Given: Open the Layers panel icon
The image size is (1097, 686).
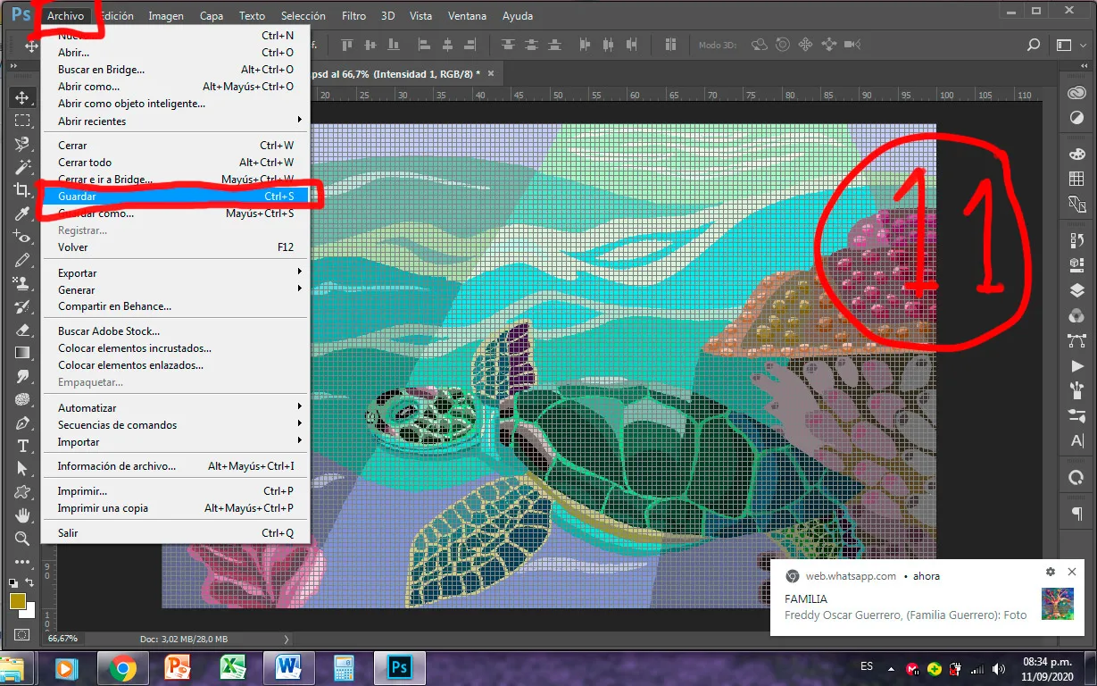Looking at the screenshot, I should pos(1076,290).
